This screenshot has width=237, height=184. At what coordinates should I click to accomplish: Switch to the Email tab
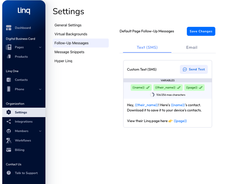tap(192, 47)
